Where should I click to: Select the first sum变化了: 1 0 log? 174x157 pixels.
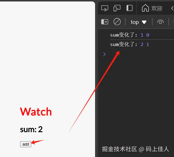click(130, 35)
